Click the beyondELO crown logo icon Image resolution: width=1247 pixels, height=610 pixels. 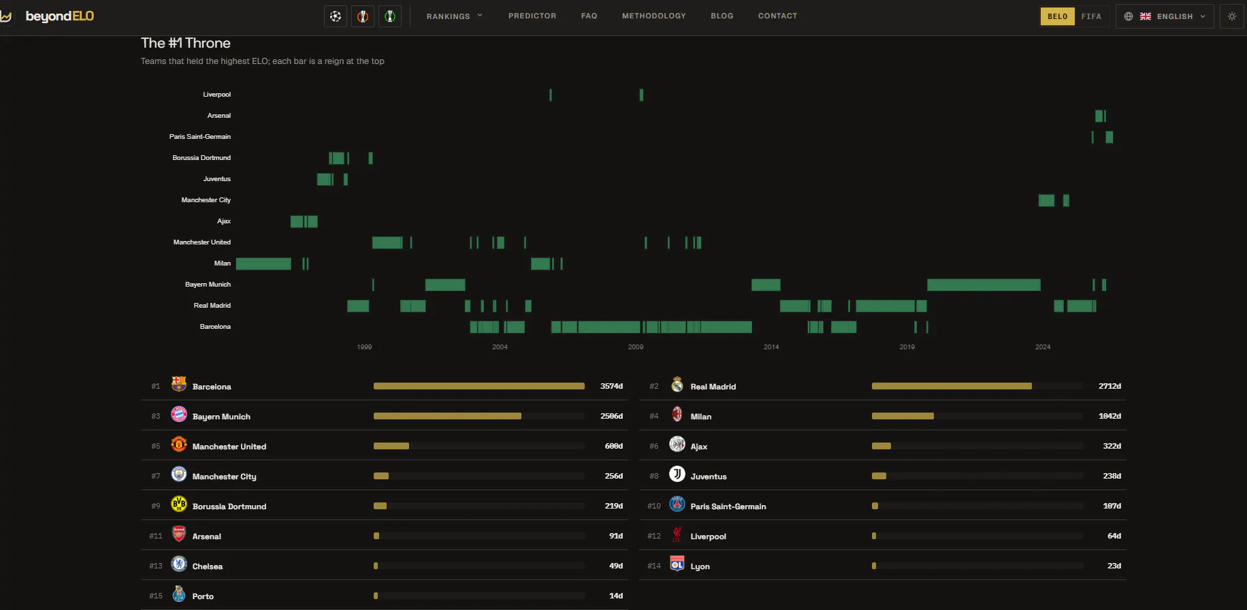click(x=6, y=16)
